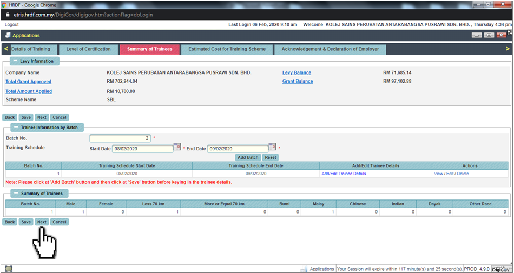The width and height of the screenshot is (514, 273).
Task: Click Cancel button under the Summary of Trainees table
Action: [60, 222]
